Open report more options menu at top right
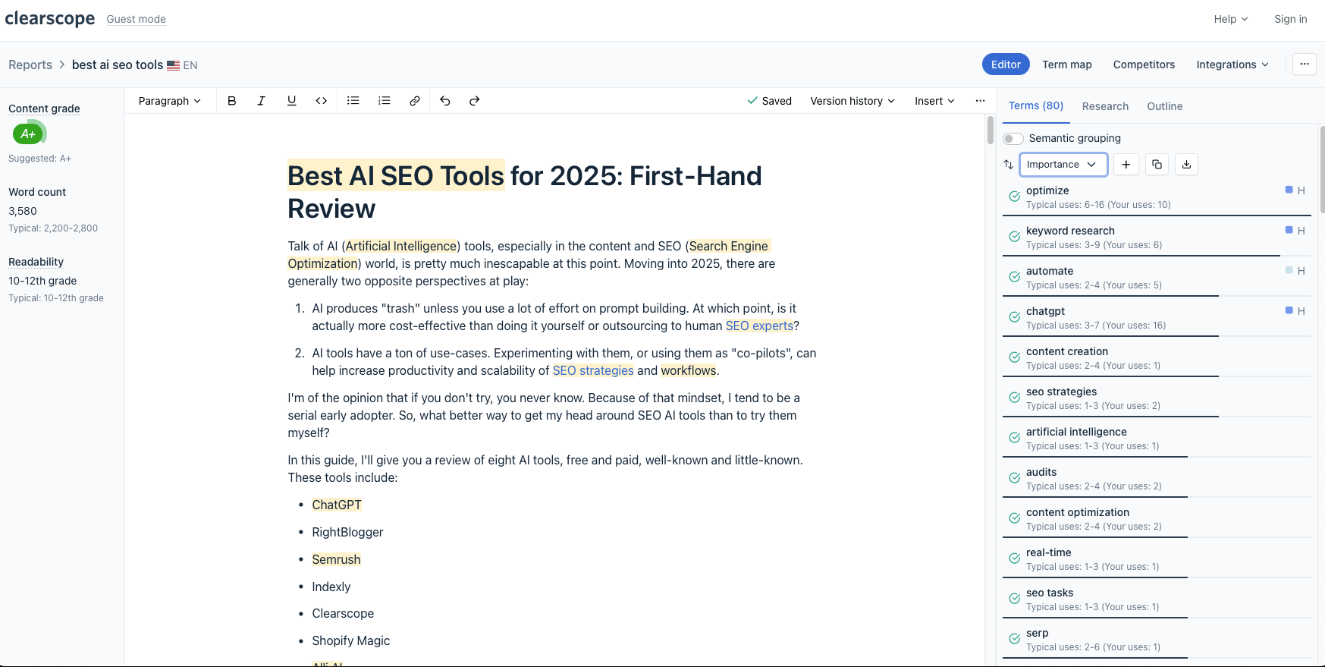Viewport: 1325px width, 667px height. [x=1305, y=64]
